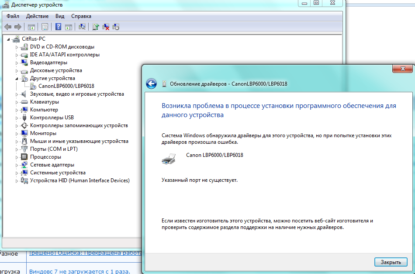This screenshot has width=415, height=274.
Task: Click the Back arrow in Device Manager toolbar
Action: point(8,27)
